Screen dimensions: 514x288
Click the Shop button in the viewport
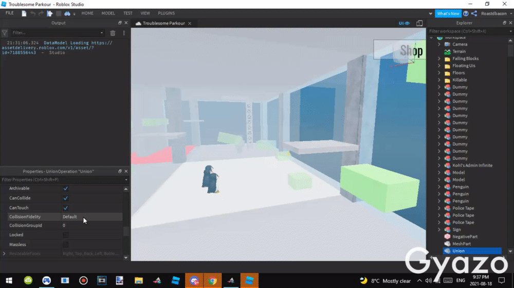click(399, 50)
